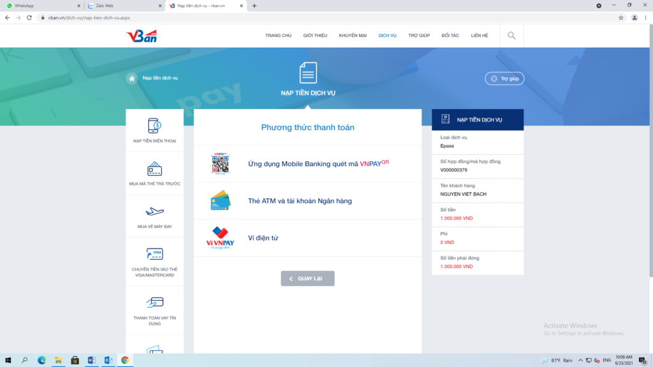Open the Liên hệ menu item

(480, 36)
